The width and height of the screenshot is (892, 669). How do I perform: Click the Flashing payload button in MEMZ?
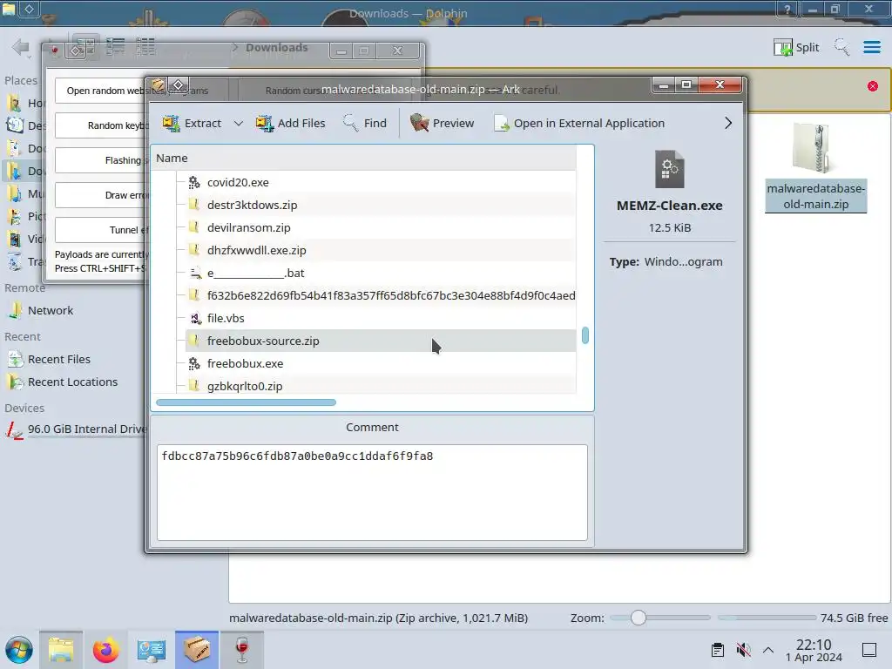100,160
